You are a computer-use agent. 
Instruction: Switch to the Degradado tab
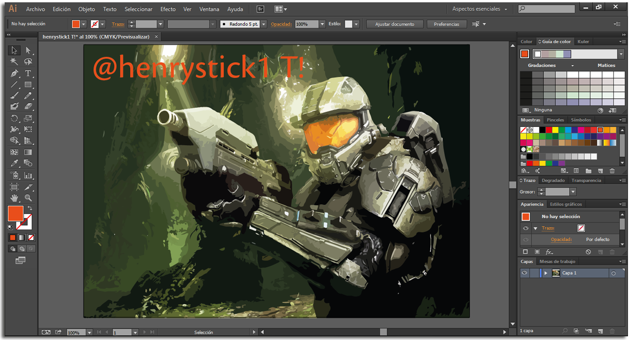pyautogui.click(x=554, y=180)
